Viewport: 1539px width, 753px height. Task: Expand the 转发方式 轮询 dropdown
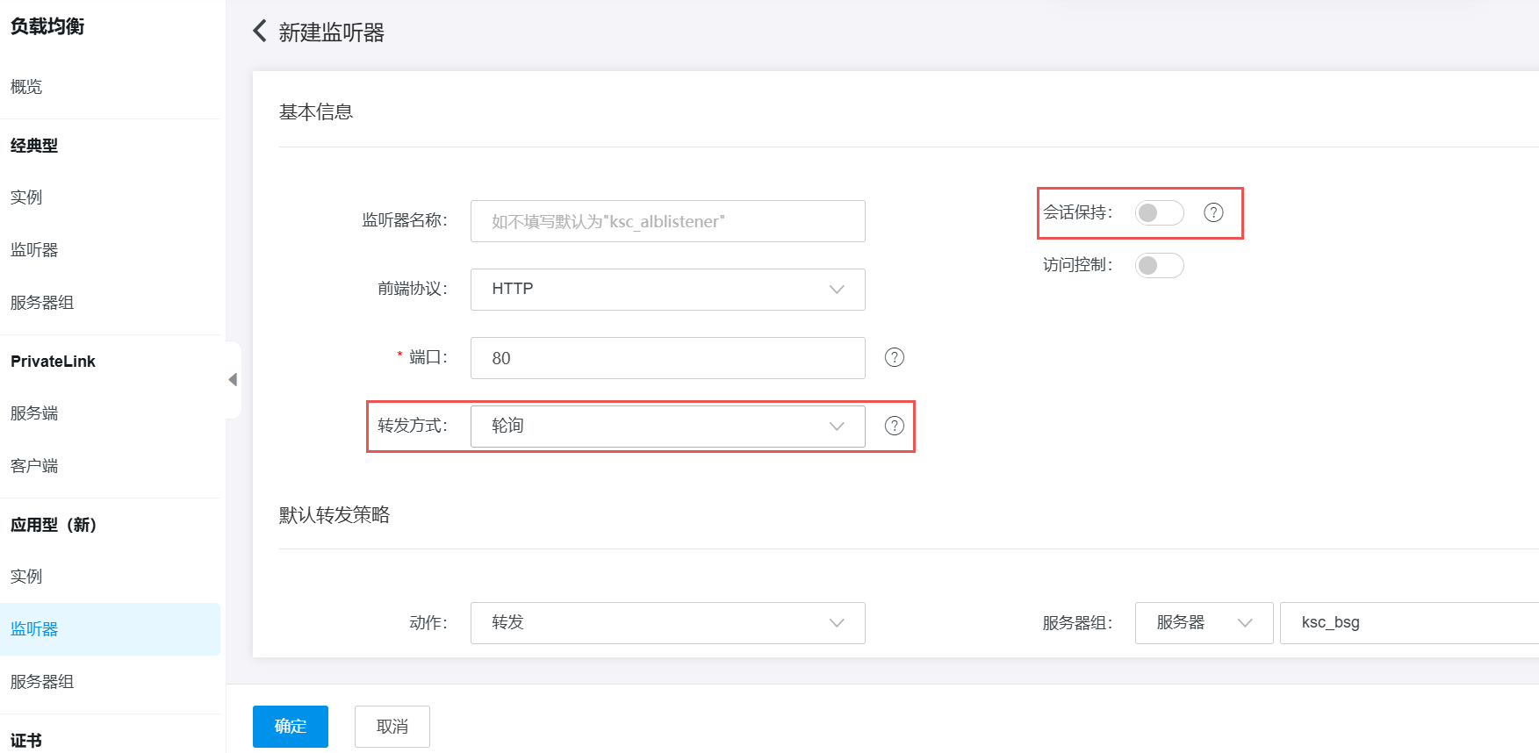click(x=667, y=427)
